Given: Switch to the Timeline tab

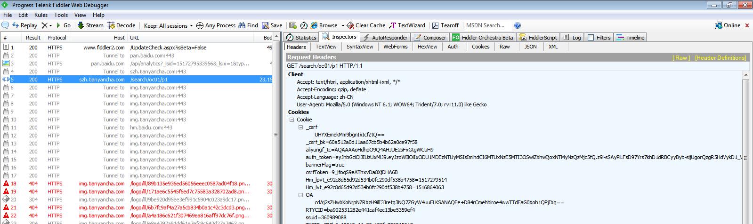Looking at the screenshot, I should [x=630, y=38].
